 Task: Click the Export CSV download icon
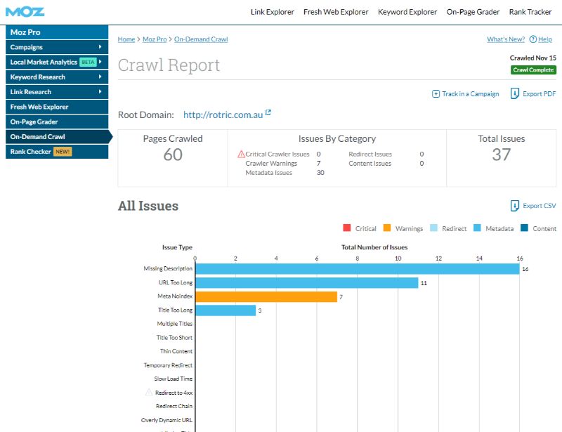tap(515, 206)
